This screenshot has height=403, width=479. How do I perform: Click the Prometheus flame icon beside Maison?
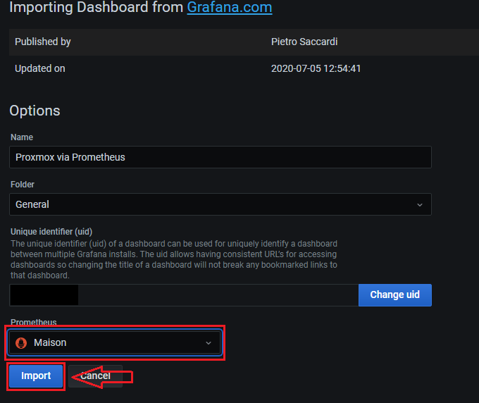pyautogui.click(x=20, y=343)
